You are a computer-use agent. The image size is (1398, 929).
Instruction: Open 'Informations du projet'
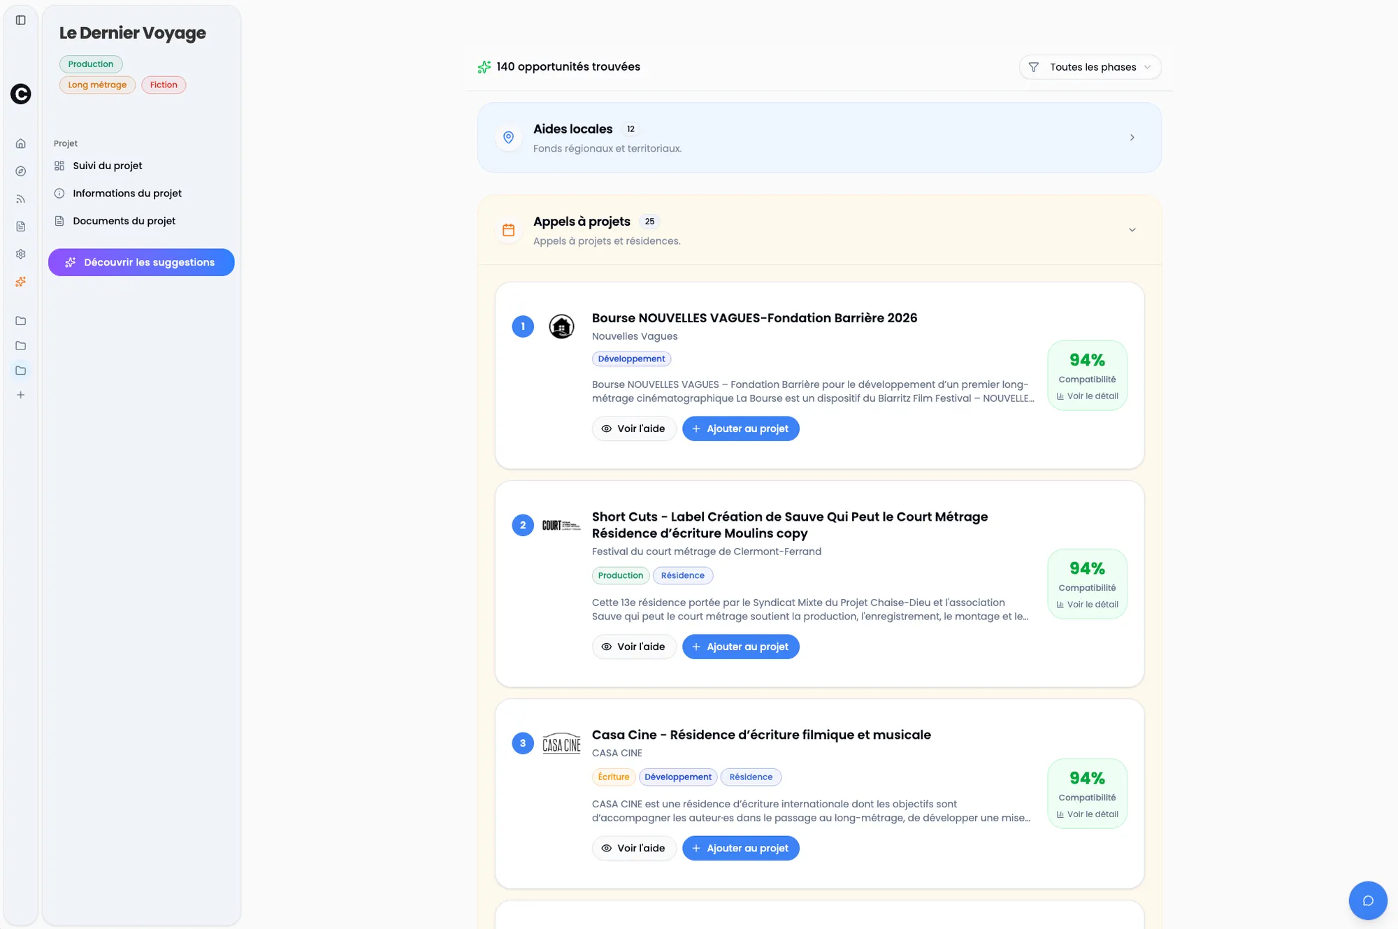tap(127, 193)
